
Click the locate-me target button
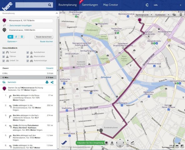coord(106,143)
